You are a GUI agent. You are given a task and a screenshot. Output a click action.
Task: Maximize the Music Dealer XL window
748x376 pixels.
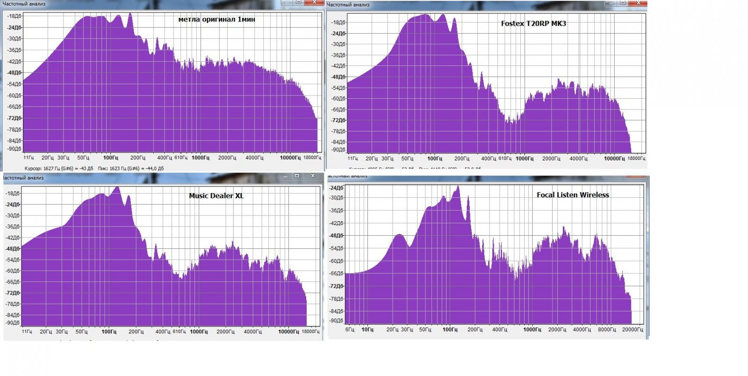click(x=297, y=176)
